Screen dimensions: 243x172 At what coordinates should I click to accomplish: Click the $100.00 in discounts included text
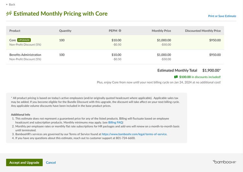click(x=200, y=77)
